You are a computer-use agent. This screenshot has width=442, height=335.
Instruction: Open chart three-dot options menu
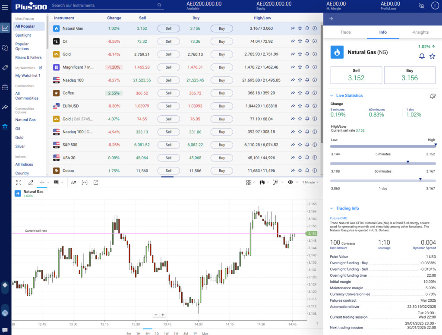317,324
